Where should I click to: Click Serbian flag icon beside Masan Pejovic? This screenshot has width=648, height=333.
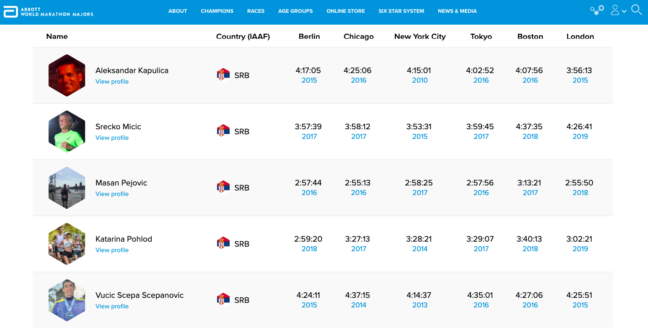click(223, 187)
